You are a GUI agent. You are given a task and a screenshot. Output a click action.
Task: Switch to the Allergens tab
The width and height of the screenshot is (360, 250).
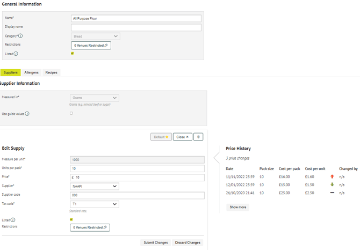[31, 72]
